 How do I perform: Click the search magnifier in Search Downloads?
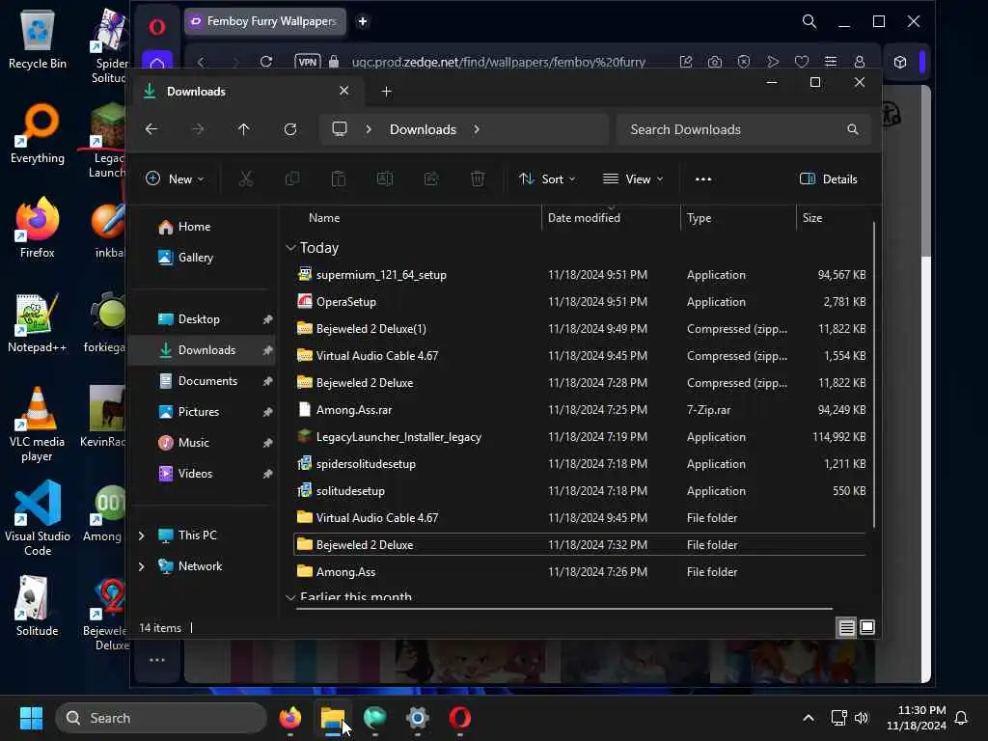853,129
